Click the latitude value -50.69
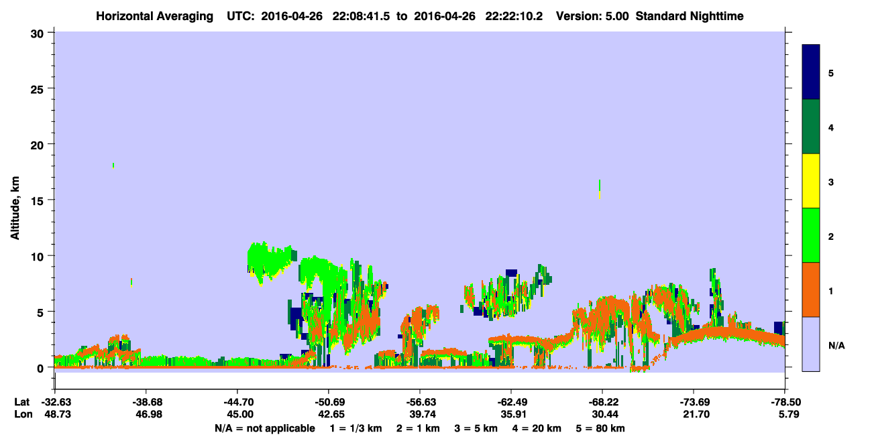The height and width of the screenshot is (447, 872). coord(329,402)
